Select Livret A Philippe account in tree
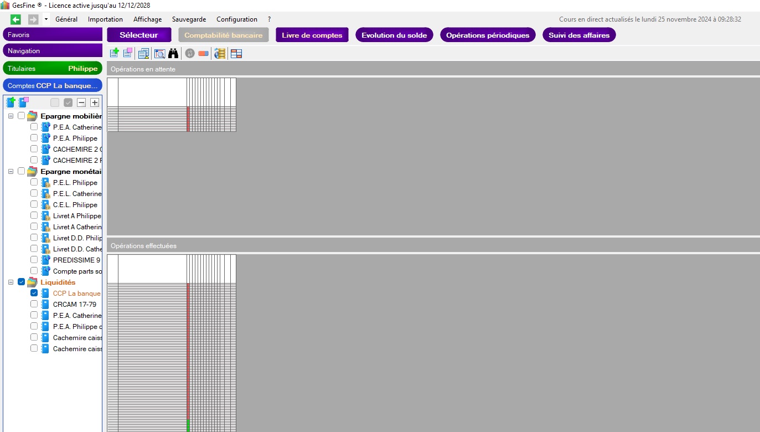Screen dimensions: 760x432 click(x=76, y=215)
